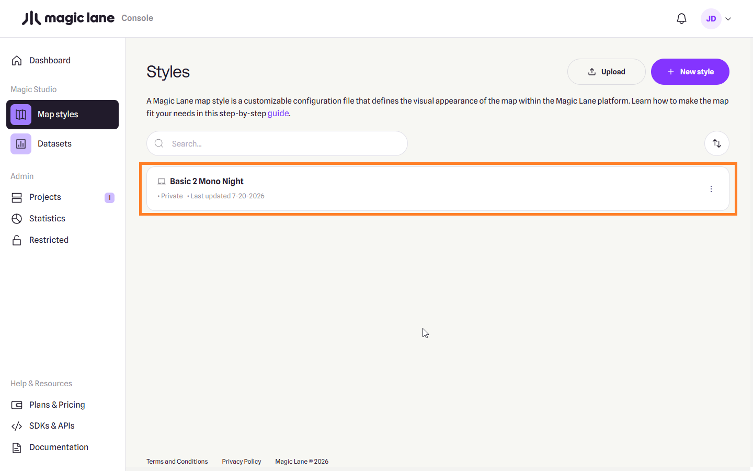
Task: Click the Magic Studio section label
Action: 33,89
